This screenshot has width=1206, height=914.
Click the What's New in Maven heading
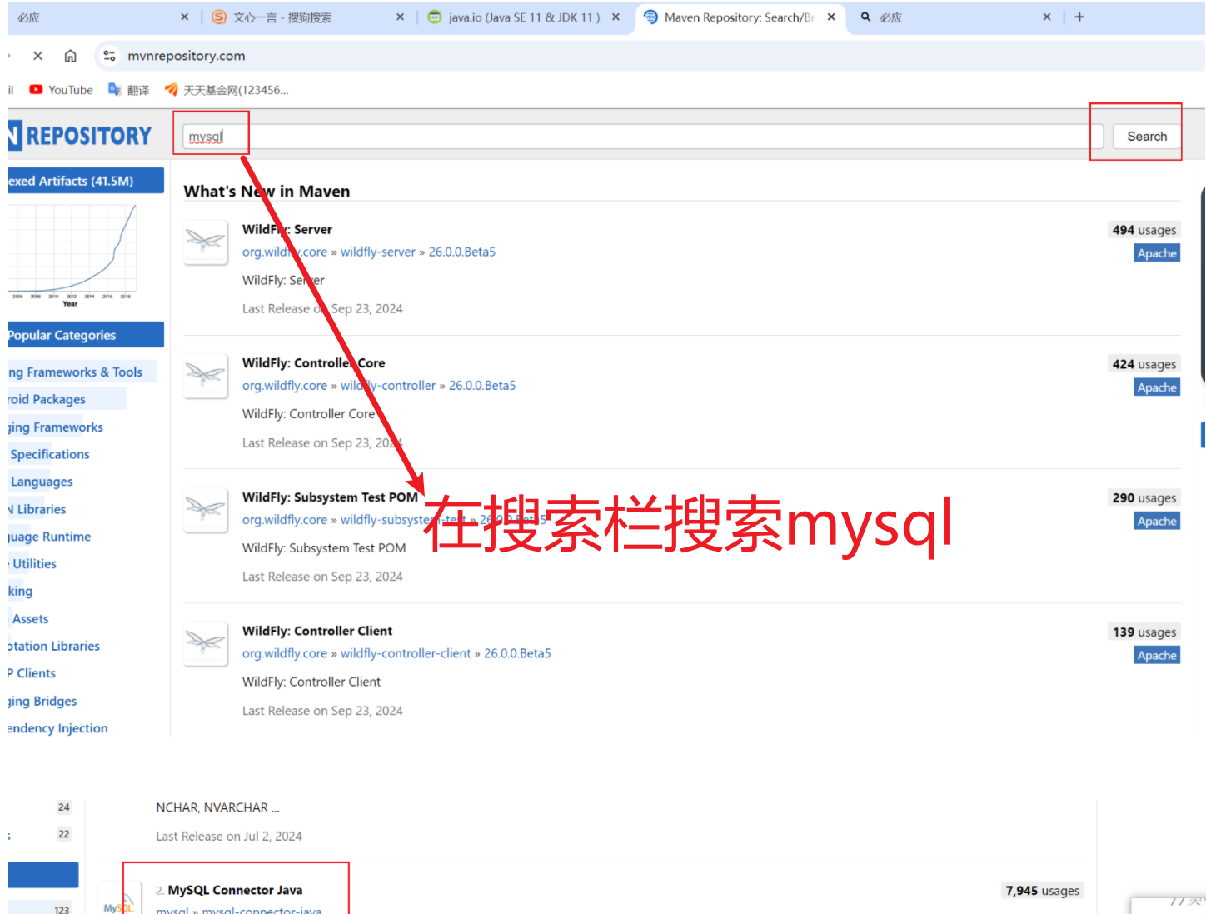[x=267, y=192]
